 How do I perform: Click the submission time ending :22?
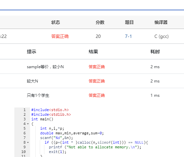pos(3,36)
